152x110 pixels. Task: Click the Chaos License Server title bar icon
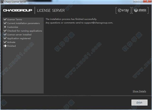[x=2, y=2]
